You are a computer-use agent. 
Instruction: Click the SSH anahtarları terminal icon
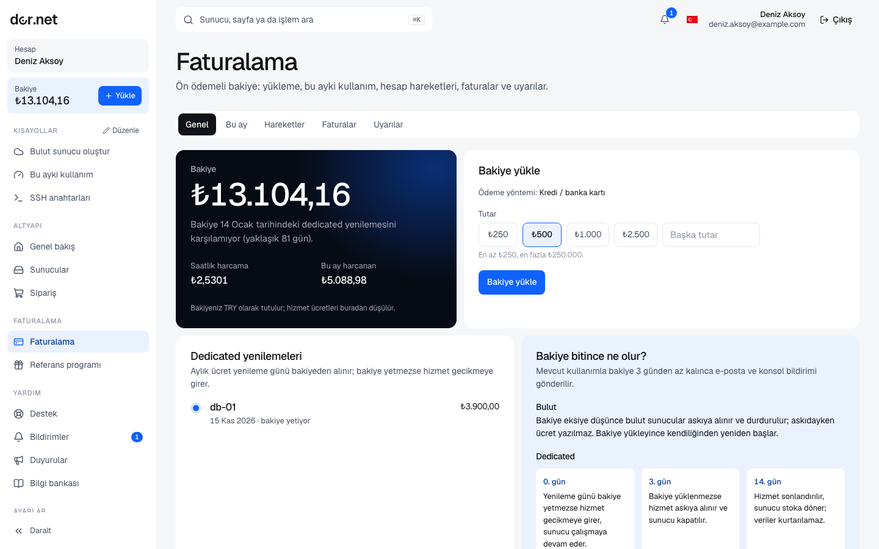[19, 198]
